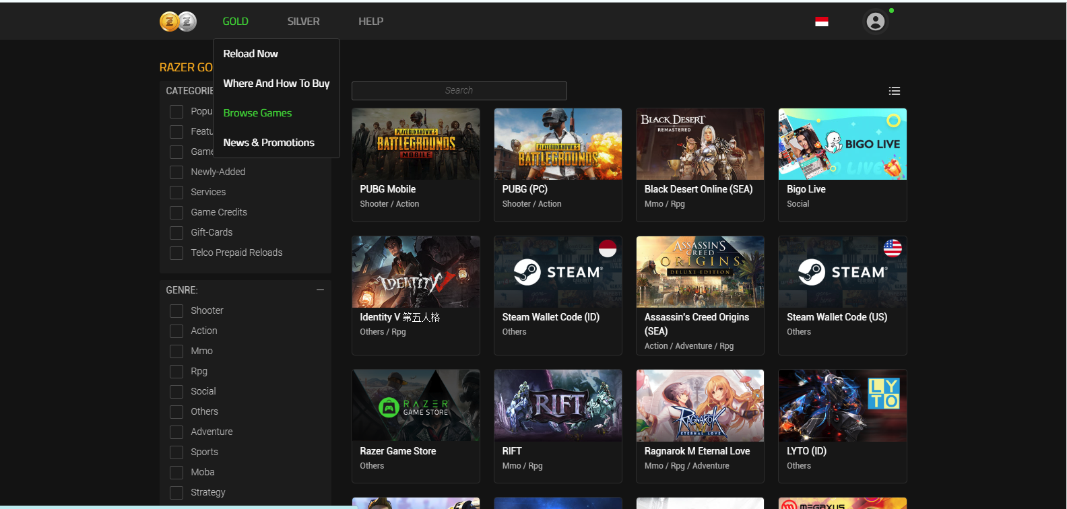Open the Steam Wallet Code (US) thumbnail
1067x509 pixels.
pyautogui.click(x=842, y=272)
